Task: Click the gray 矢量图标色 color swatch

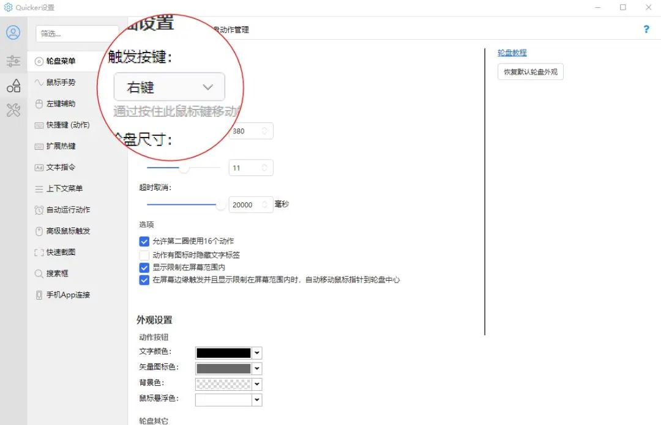Action: (x=223, y=368)
